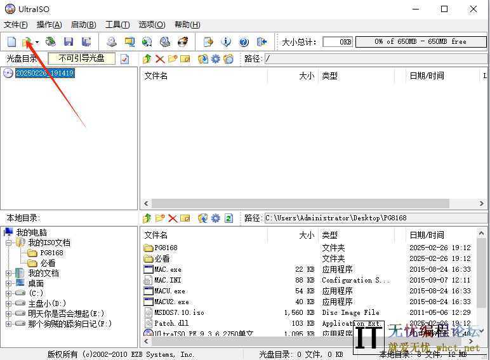Click the Open file folder icon

(x=27, y=42)
